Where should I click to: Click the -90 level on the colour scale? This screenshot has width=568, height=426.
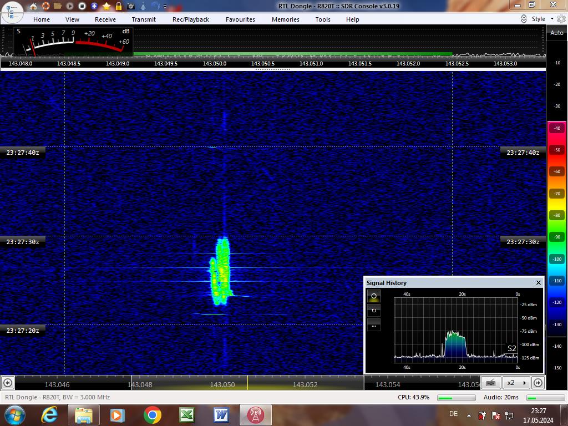557,237
